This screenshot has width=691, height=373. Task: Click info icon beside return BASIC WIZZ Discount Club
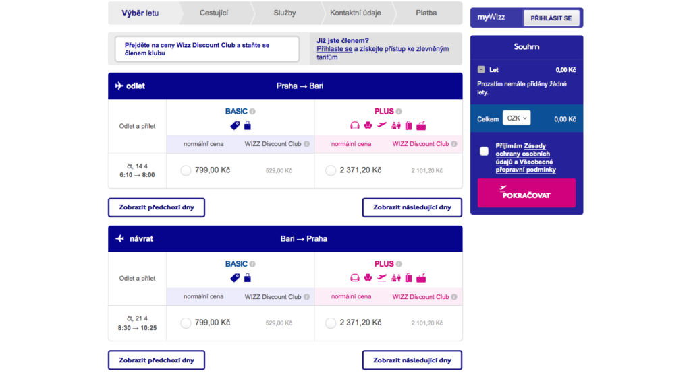[x=307, y=297]
